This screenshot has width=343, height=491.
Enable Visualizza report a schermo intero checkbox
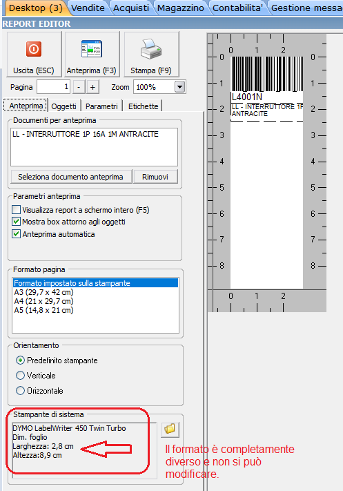pos(17,209)
